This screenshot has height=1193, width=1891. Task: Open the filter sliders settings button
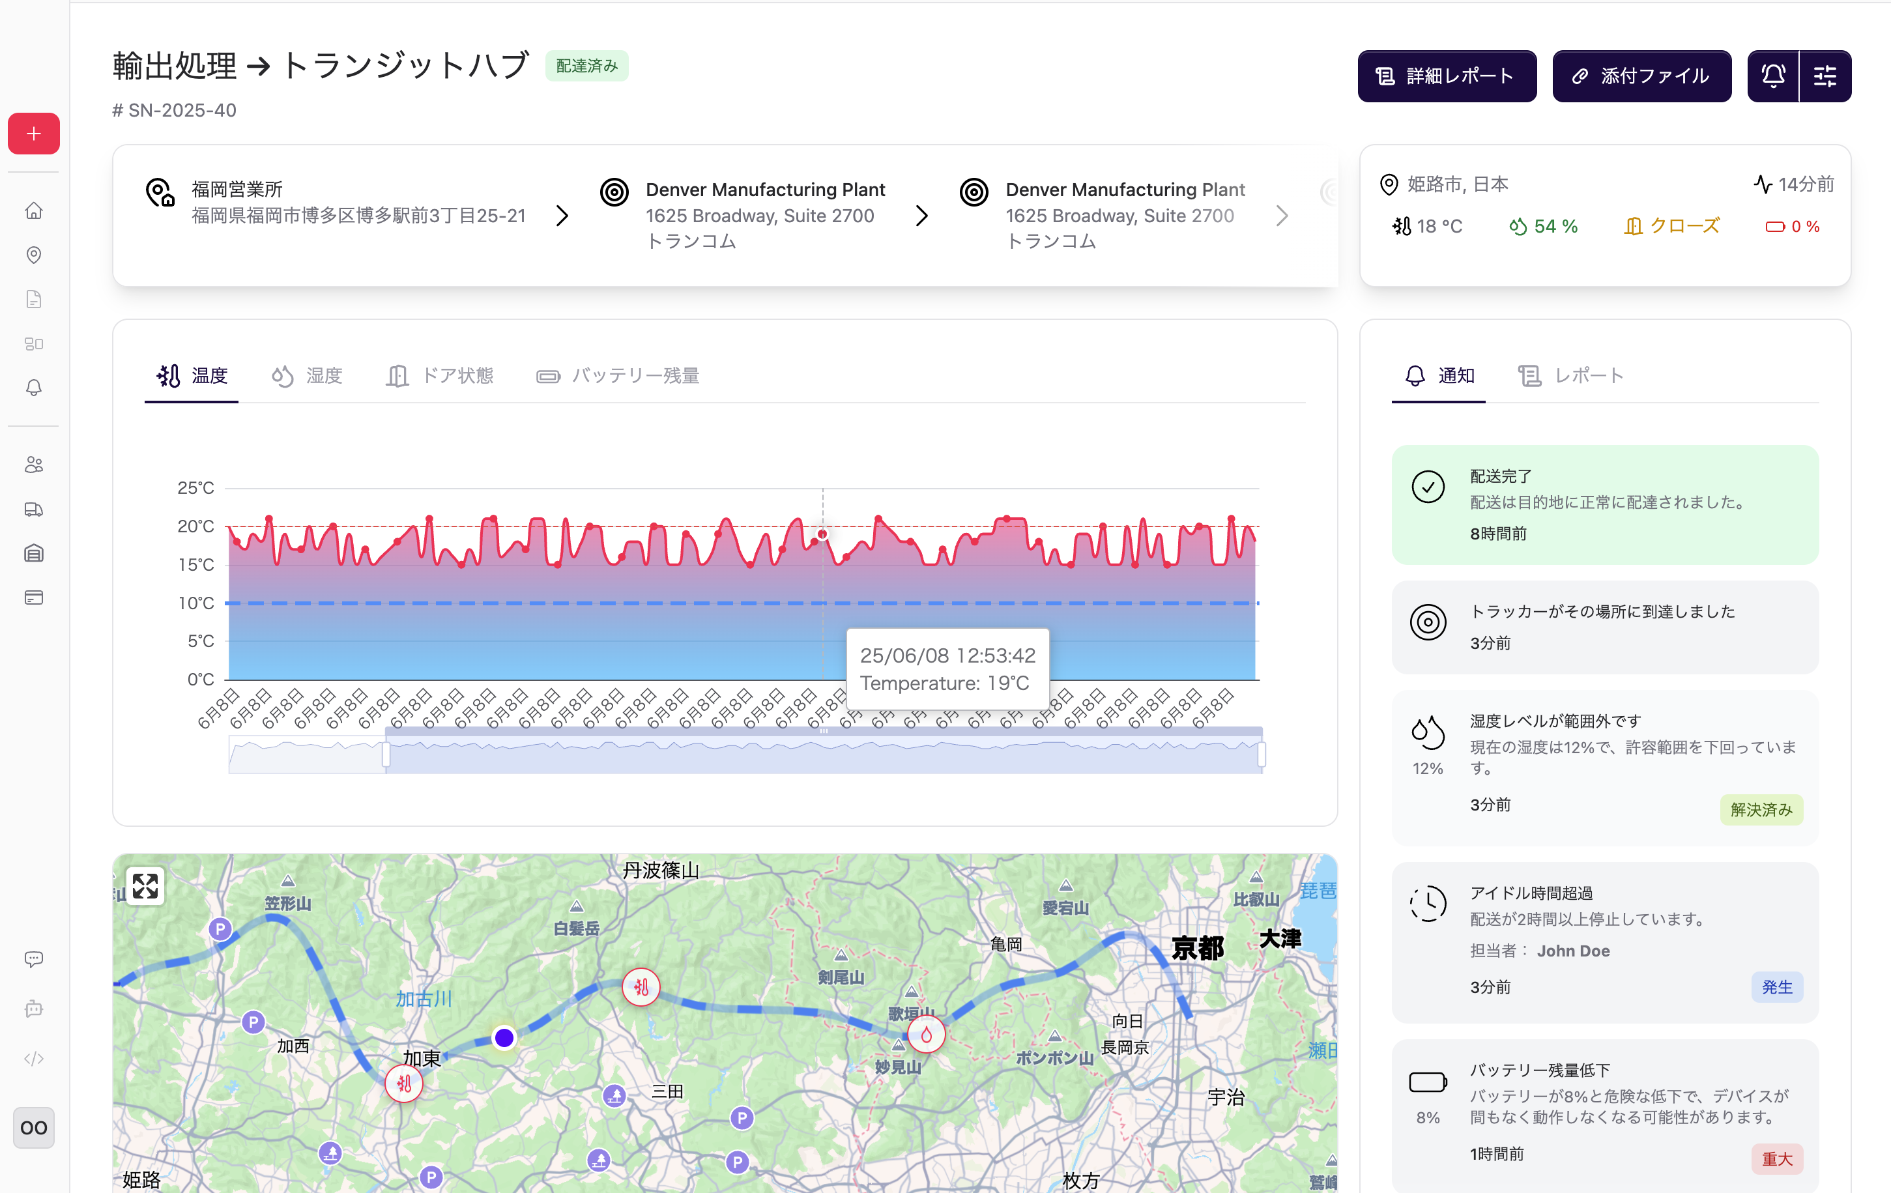[x=1825, y=76]
